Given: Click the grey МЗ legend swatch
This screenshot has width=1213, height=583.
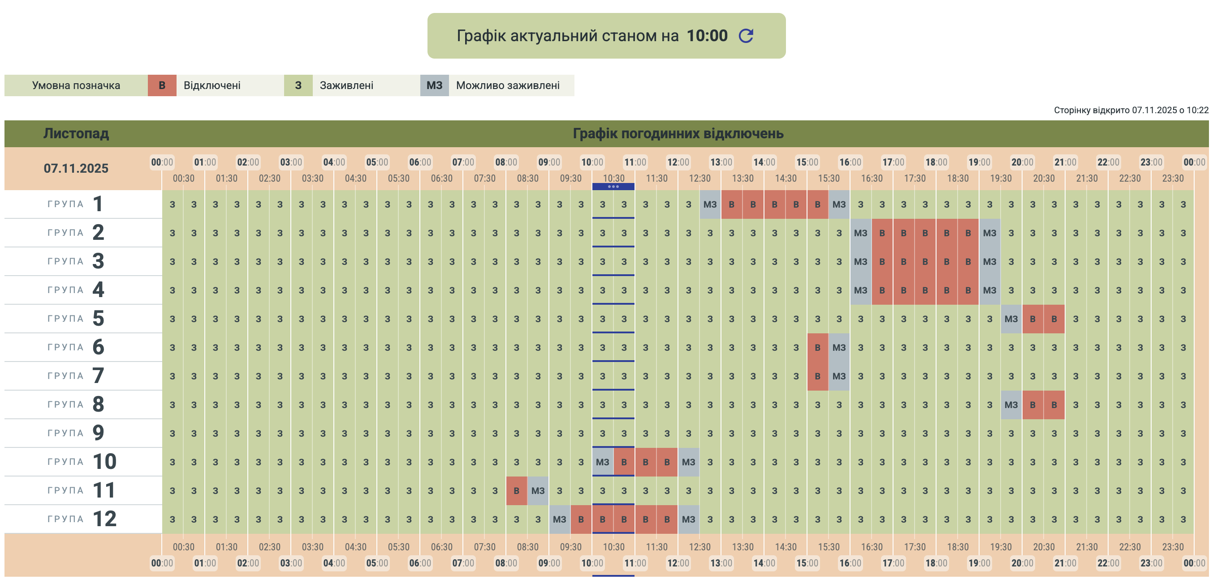Looking at the screenshot, I should (434, 85).
